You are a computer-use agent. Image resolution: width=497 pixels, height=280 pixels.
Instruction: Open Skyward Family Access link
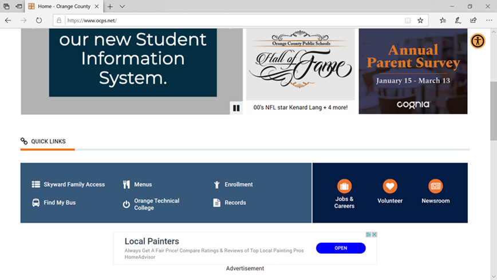(74, 184)
